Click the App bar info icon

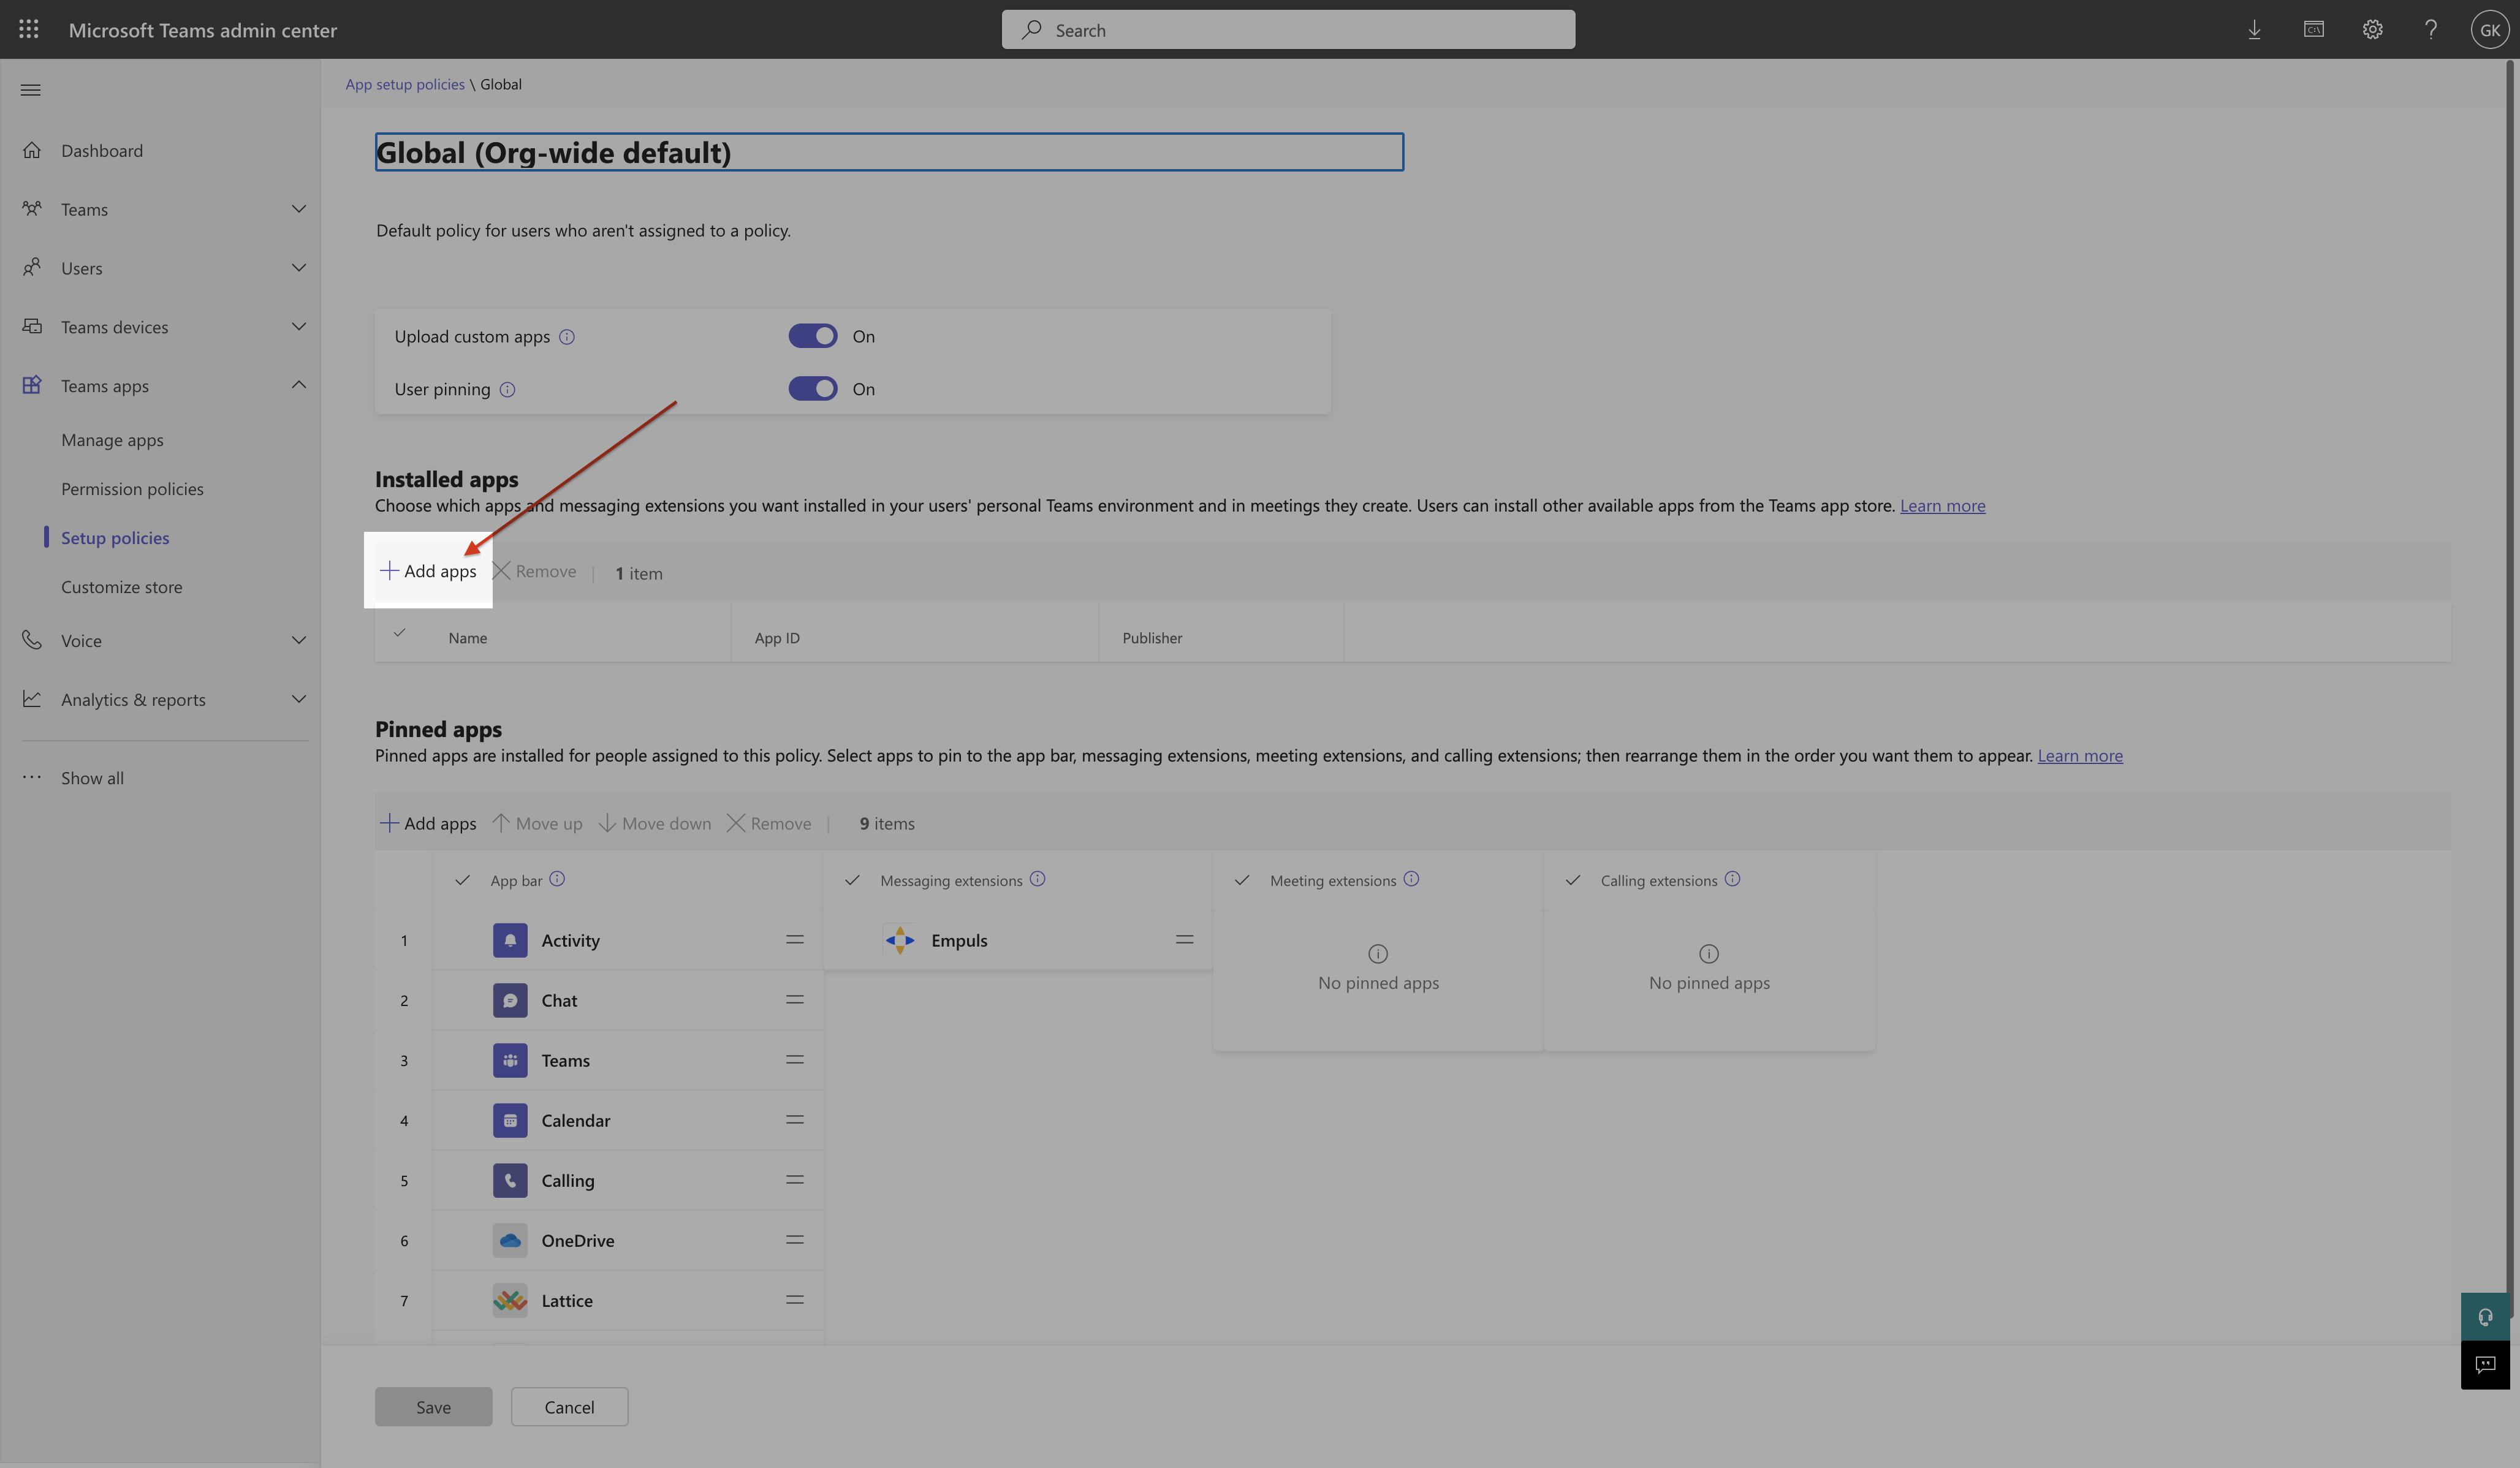pyautogui.click(x=557, y=879)
